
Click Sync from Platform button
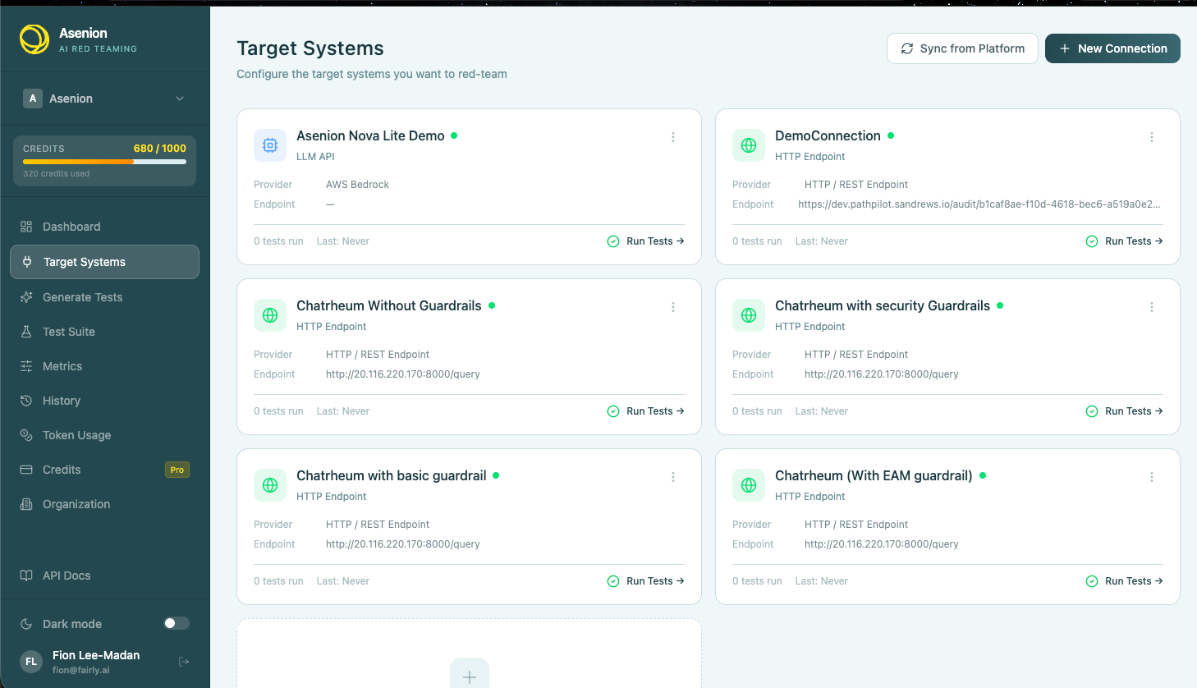(962, 48)
